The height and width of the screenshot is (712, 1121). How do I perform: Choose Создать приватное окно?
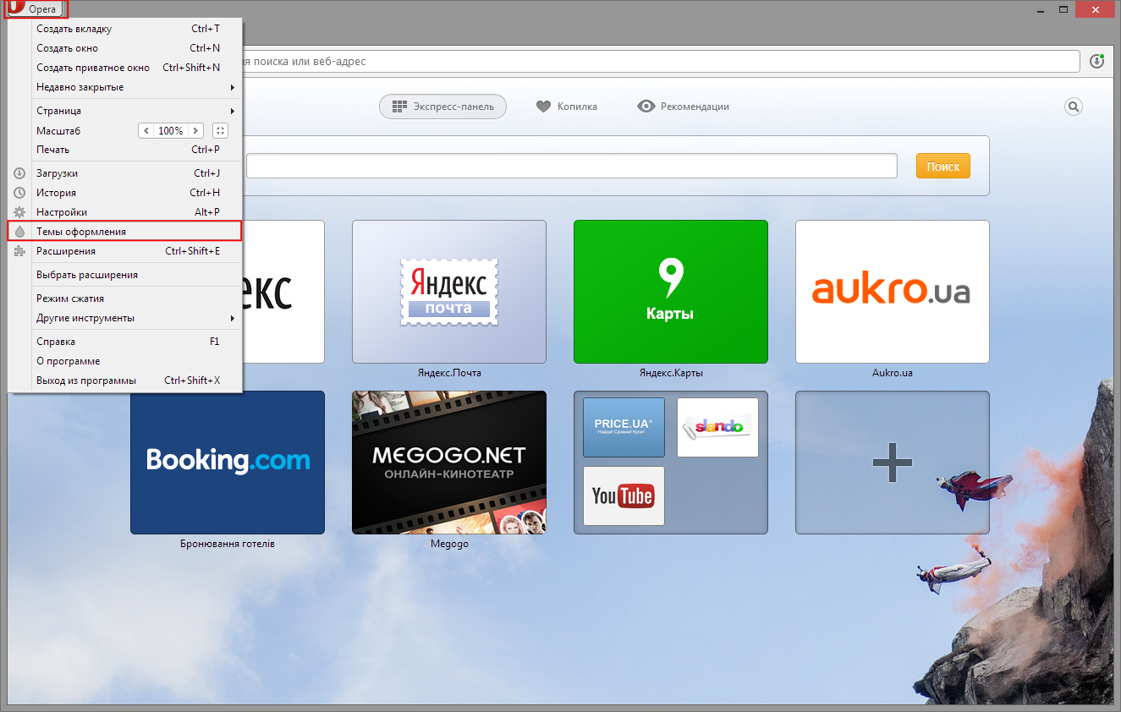pyautogui.click(x=125, y=68)
